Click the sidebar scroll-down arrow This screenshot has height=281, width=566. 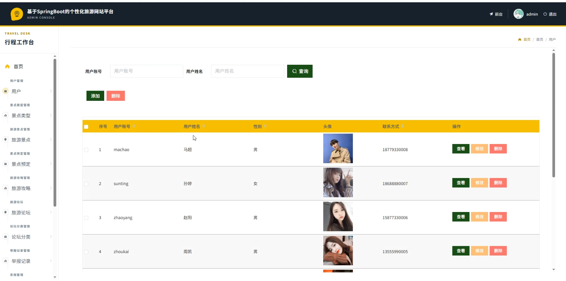(55, 277)
